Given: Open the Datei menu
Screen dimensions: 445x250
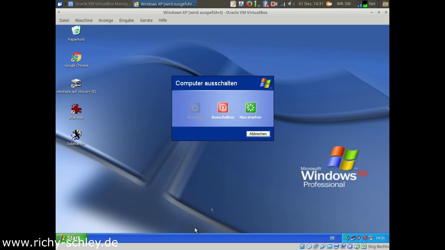Looking at the screenshot, I should 64,20.
